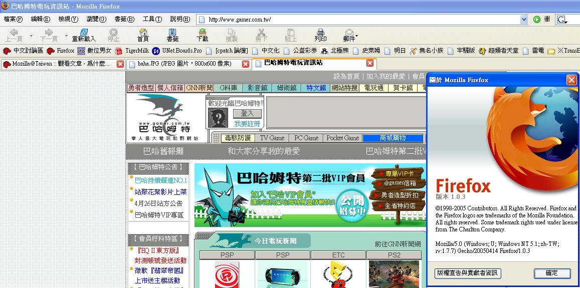Click the 確定 button in About dialog

(x=552, y=273)
